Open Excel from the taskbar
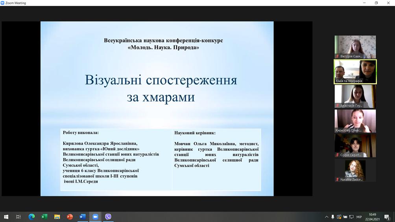Image resolution: width=395 pixels, height=222 pixels. pyautogui.click(x=44, y=217)
